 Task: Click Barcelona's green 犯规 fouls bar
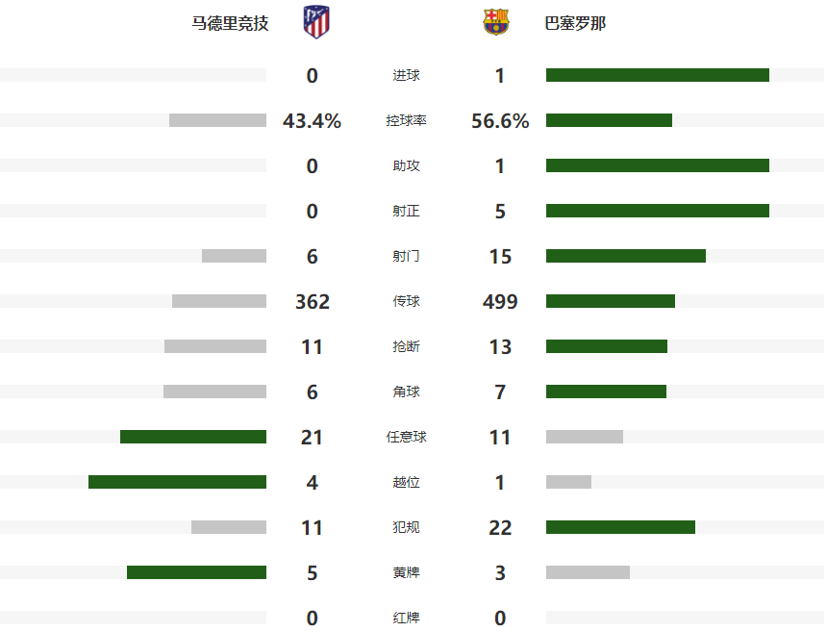[x=620, y=527]
